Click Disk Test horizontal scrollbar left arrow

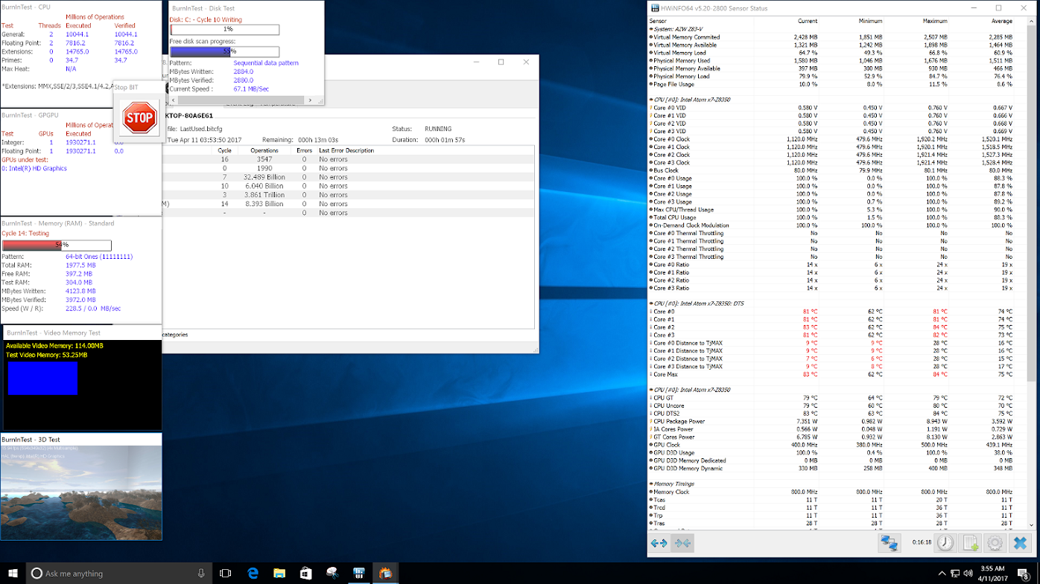click(174, 100)
